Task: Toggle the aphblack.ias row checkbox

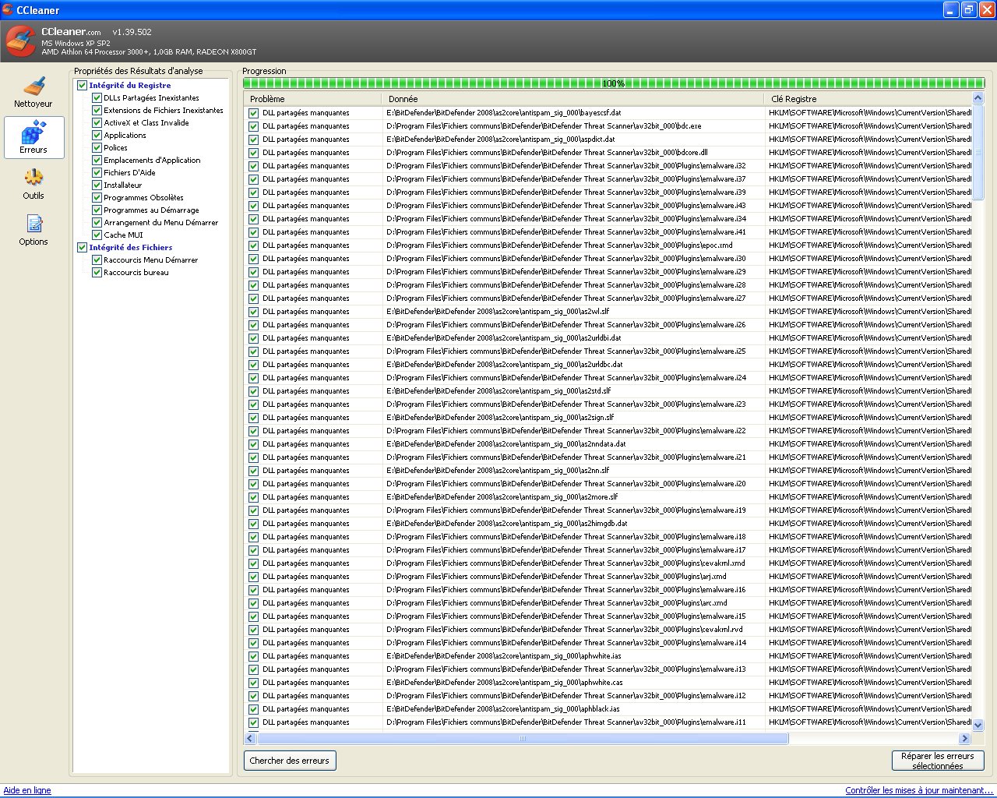Action: (x=253, y=709)
